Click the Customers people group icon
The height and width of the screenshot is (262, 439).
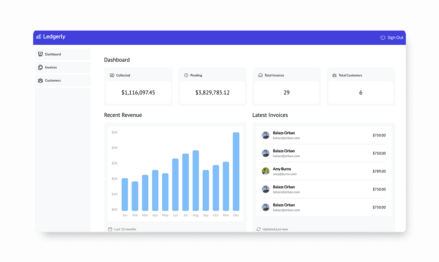(40, 81)
